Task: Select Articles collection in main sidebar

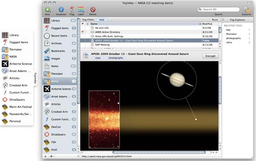Action: tap(60, 104)
